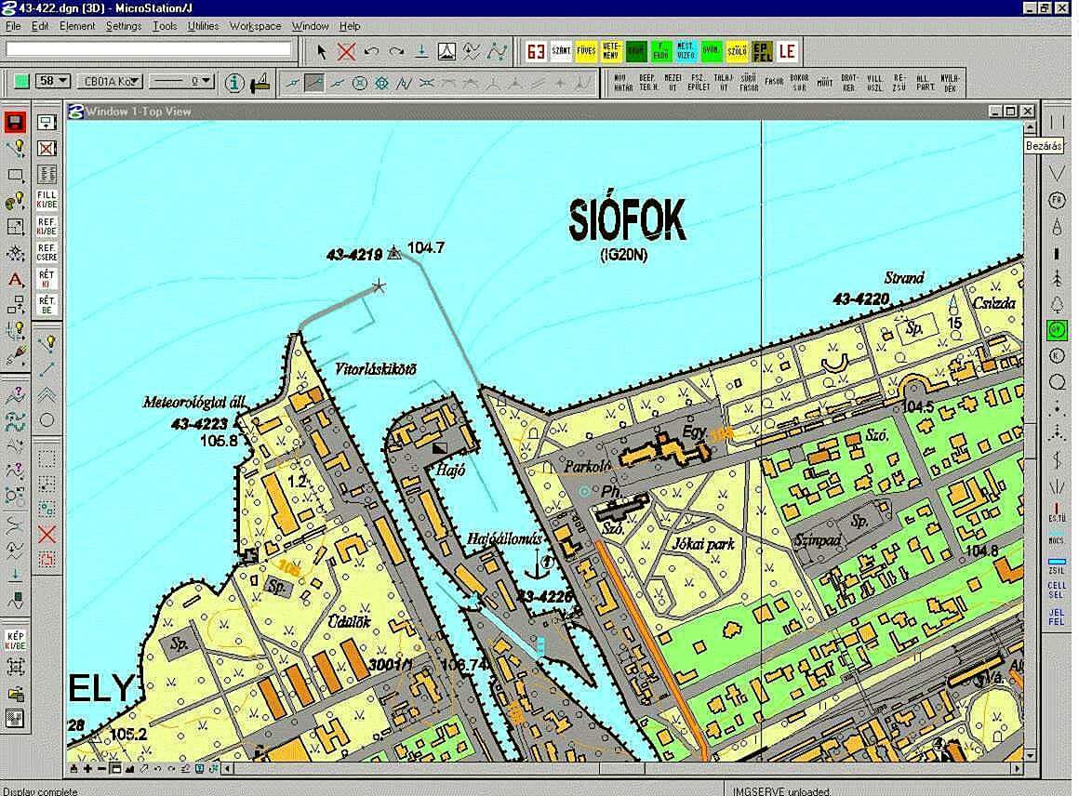Viewport: 1079px width, 796px height.
Task: Click the Undo arrow icon
Action: tap(371, 51)
